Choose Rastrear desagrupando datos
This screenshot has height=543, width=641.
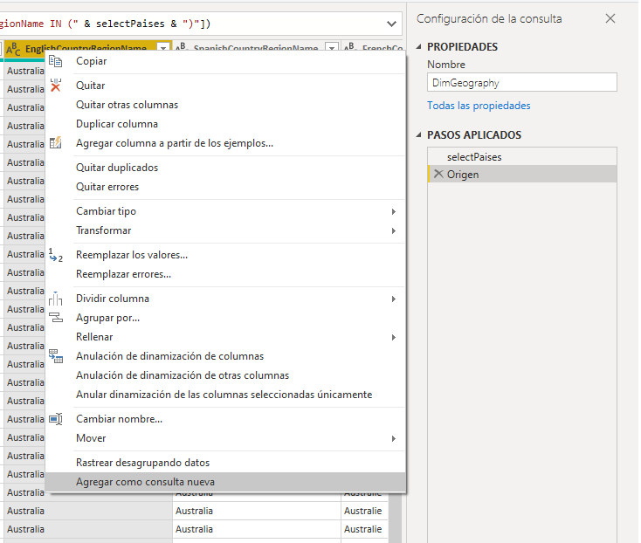pos(225,463)
